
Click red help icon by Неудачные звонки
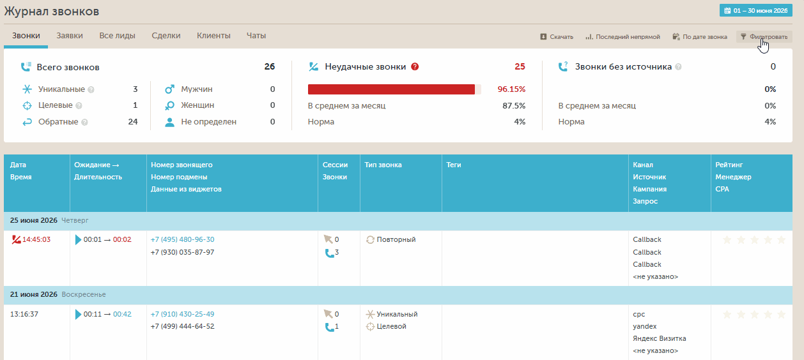pyautogui.click(x=415, y=66)
